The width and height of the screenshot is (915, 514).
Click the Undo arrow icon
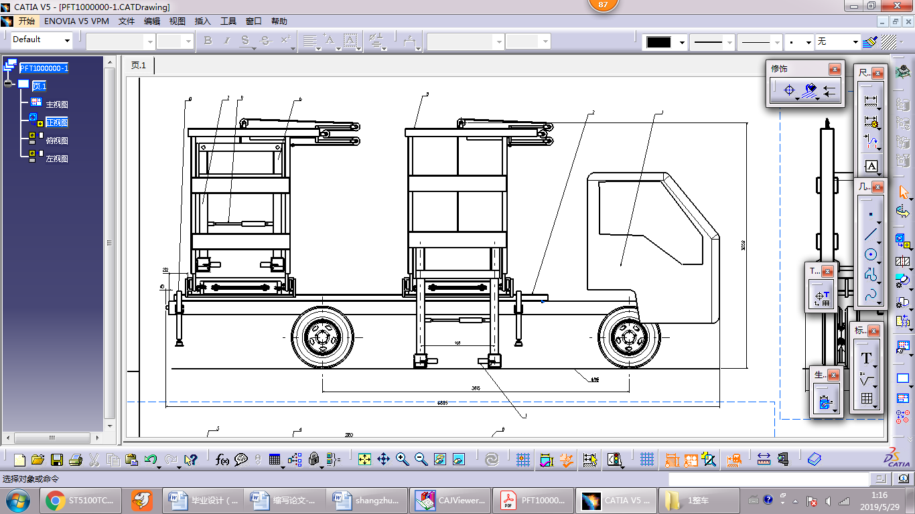click(151, 460)
